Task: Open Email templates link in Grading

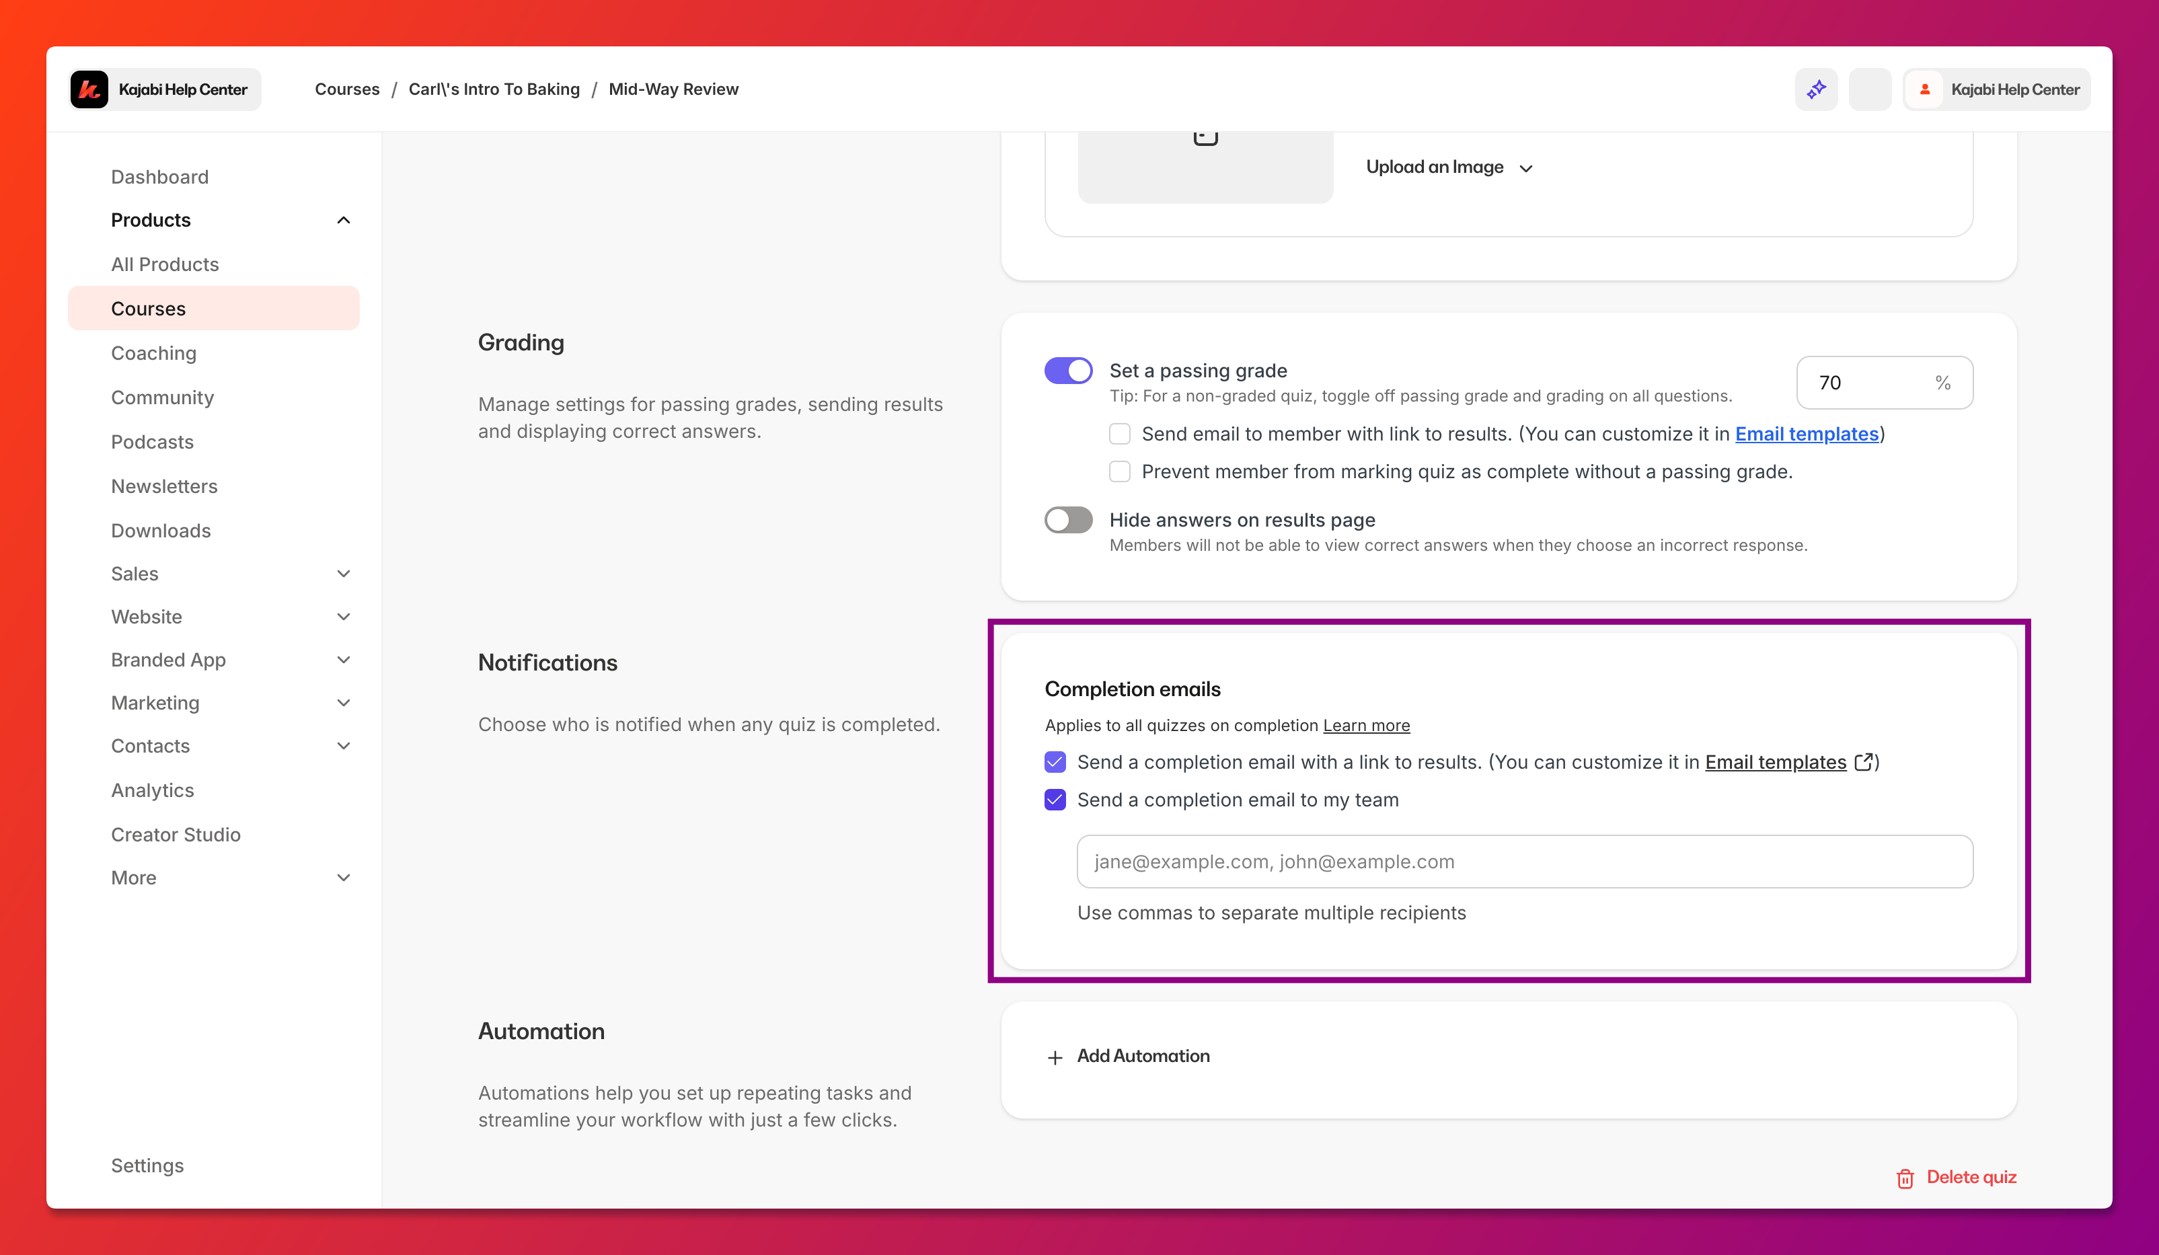Action: tap(1807, 434)
